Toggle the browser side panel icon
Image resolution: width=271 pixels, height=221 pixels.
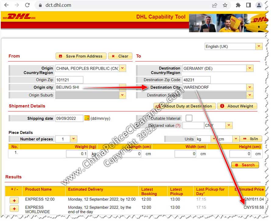pos(248,5)
